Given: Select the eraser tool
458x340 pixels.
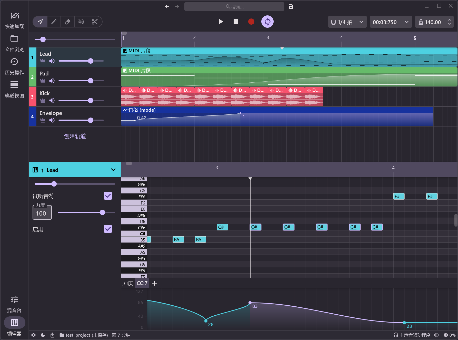Looking at the screenshot, I should tap(67, 22).
